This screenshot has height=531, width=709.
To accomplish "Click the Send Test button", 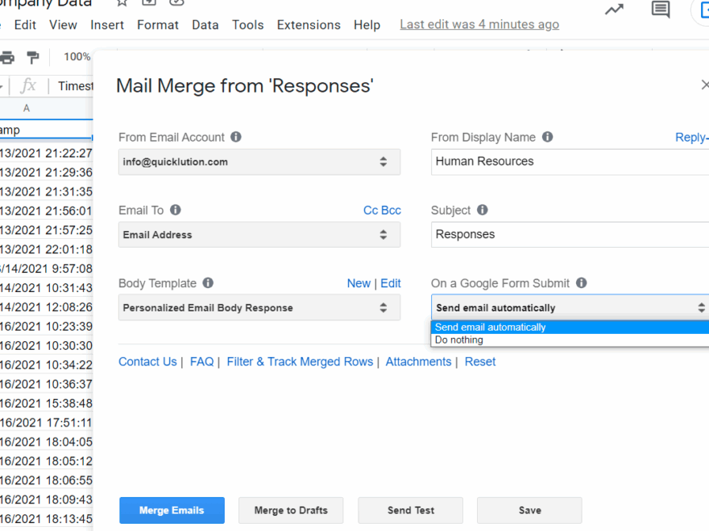I will pyautogui.click(x=410, y=510).
